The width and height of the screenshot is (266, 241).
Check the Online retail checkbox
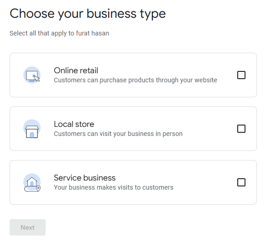pos(241,75)
